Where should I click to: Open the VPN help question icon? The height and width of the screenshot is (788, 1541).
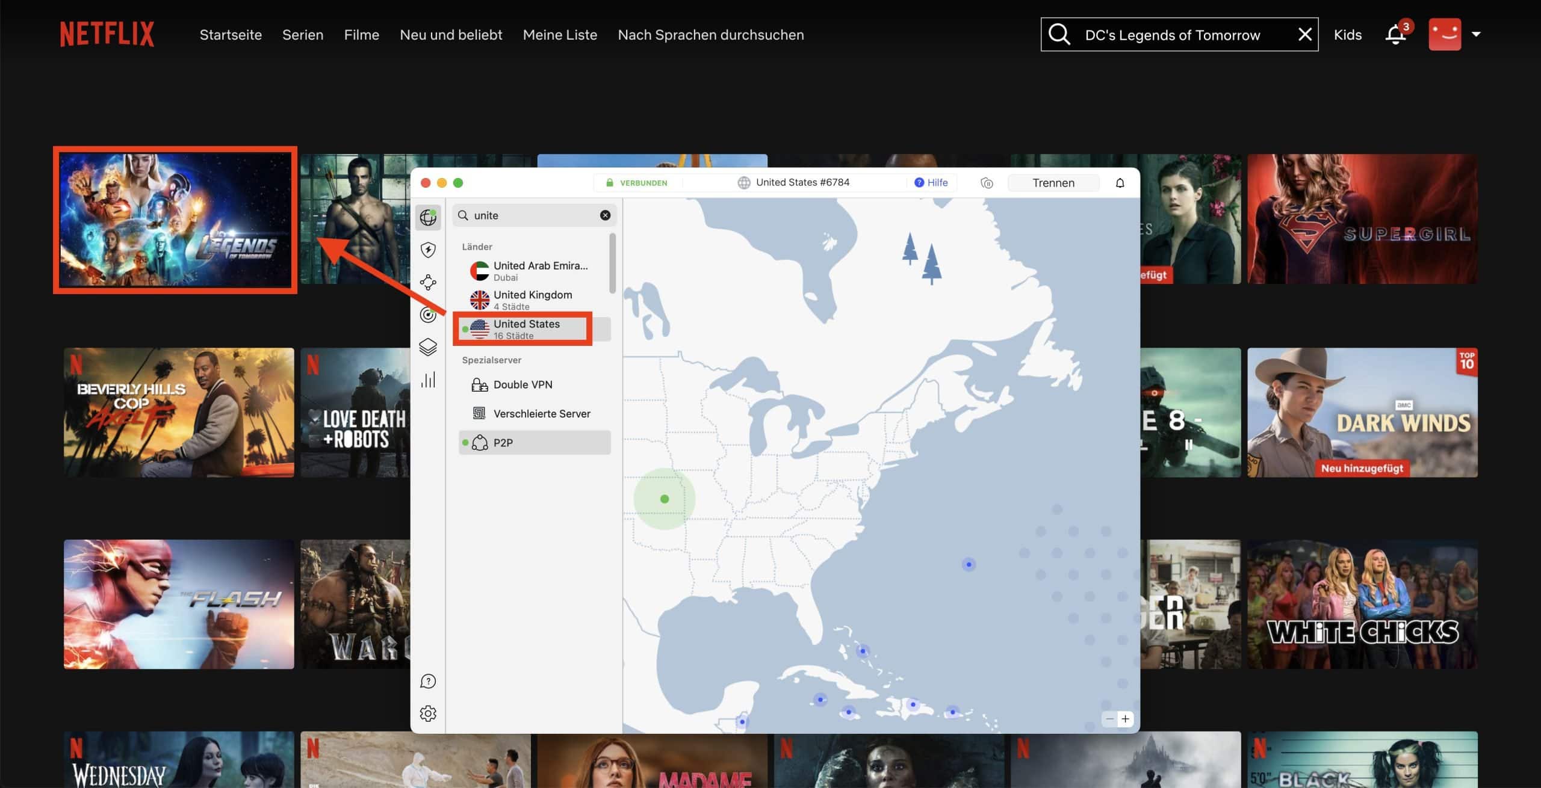tap(428, 681)
